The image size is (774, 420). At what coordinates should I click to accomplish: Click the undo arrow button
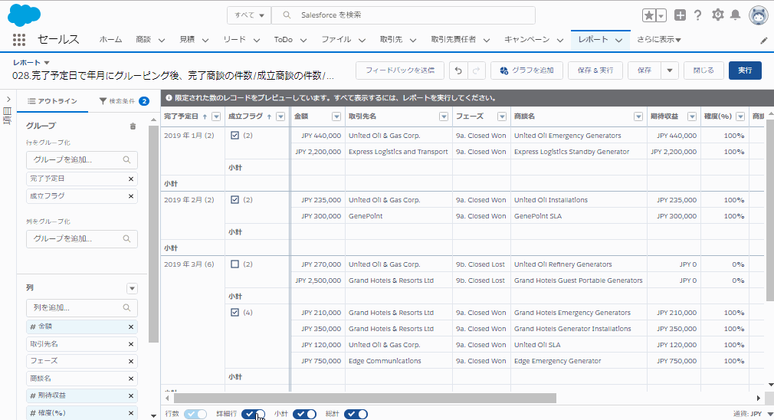[458, 71]
